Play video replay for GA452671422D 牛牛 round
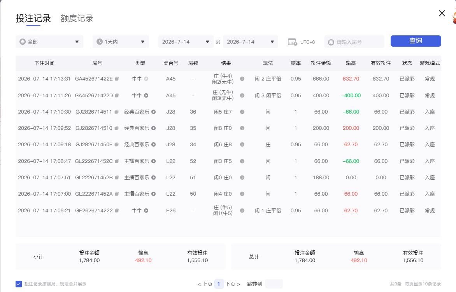456x292 pixels. point(146,95)
